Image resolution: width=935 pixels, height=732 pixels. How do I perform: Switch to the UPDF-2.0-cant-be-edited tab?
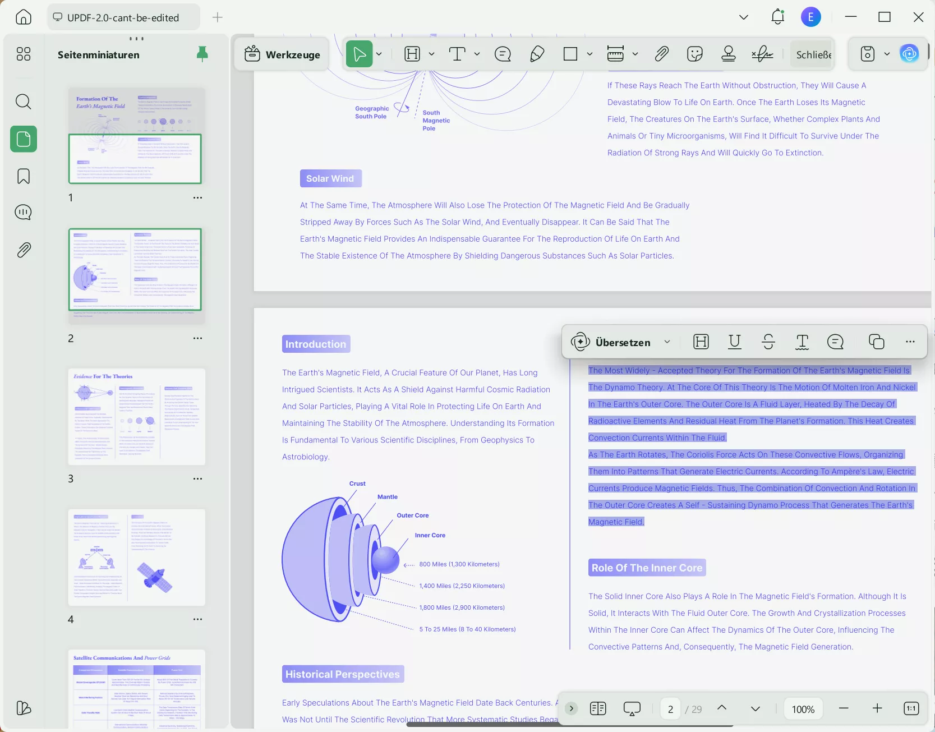pyautogui.click(x=123, y=17)
